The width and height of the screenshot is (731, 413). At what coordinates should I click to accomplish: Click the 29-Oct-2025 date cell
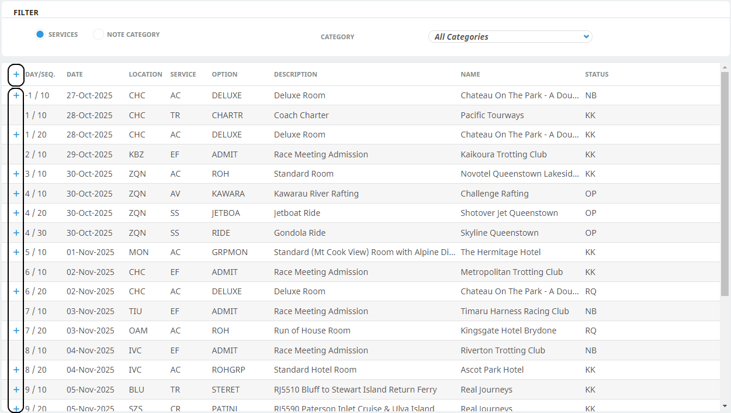89,154
